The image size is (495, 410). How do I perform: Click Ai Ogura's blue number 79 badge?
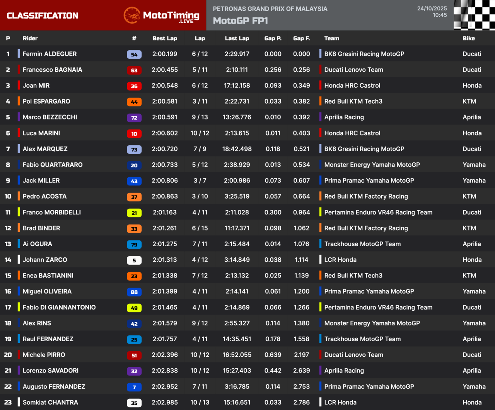tap(134, 245)
